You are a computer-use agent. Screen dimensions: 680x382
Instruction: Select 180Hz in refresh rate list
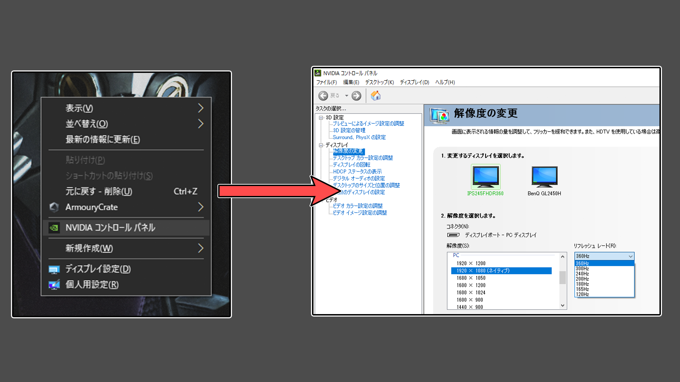click(604, 284)
